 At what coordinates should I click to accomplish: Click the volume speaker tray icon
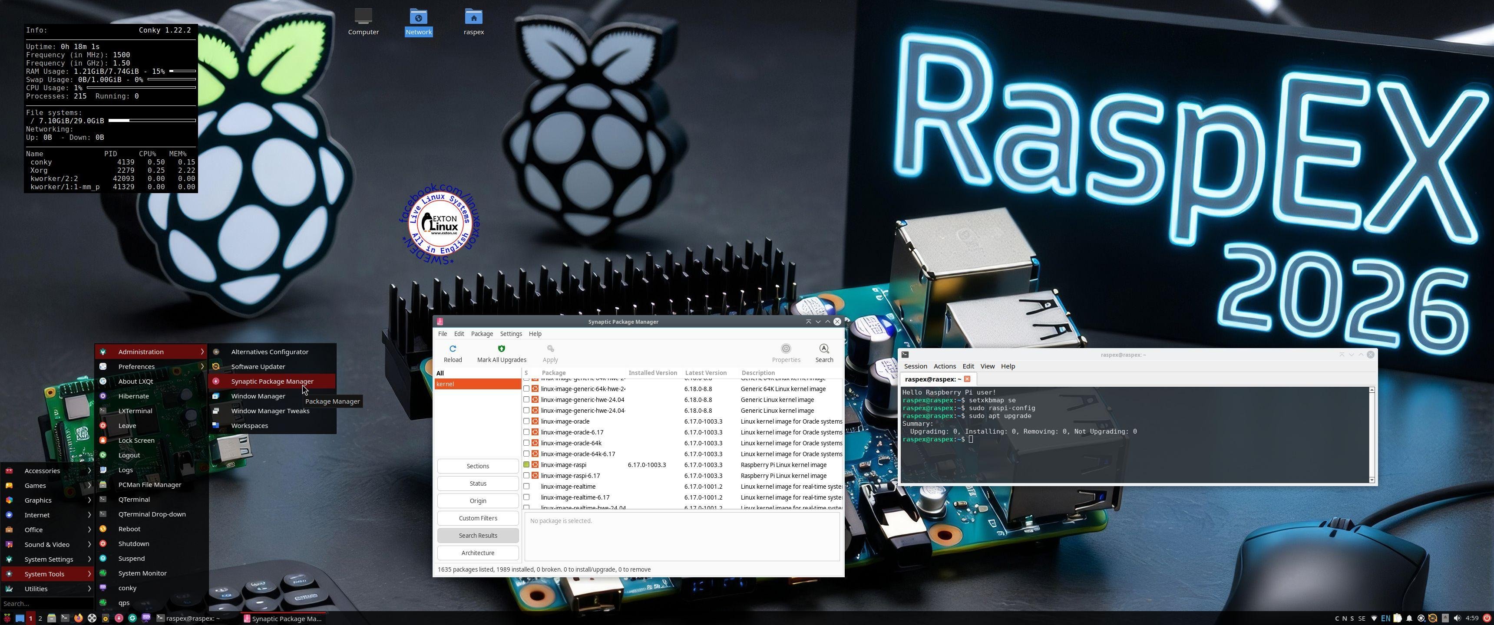point(1456,618)
